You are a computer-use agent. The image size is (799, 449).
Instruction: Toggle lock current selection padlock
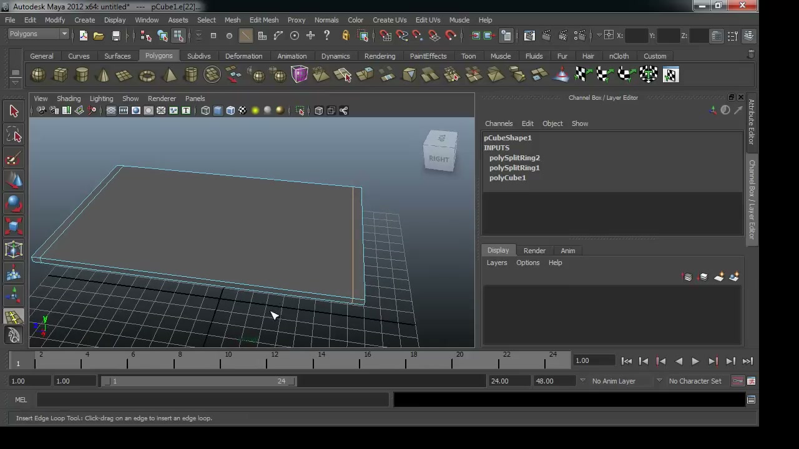(345, 36)
